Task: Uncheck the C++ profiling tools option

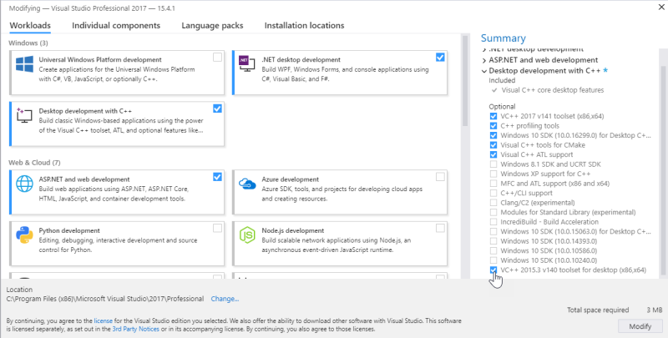Action: point(494,126)
